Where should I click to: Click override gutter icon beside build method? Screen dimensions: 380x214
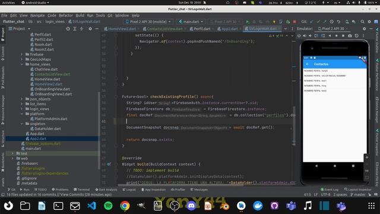(x=109, y=164)
